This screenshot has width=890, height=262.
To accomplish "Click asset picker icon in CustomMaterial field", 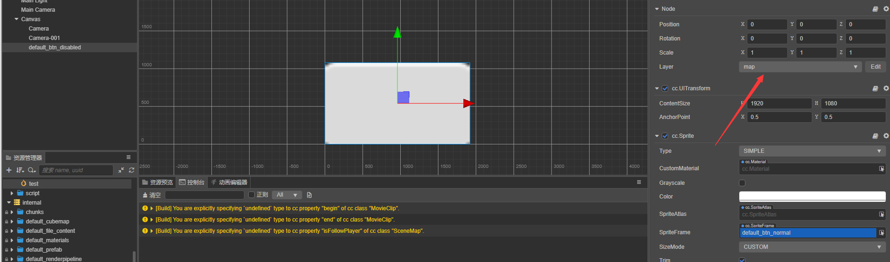I will [x=882, y=169].
